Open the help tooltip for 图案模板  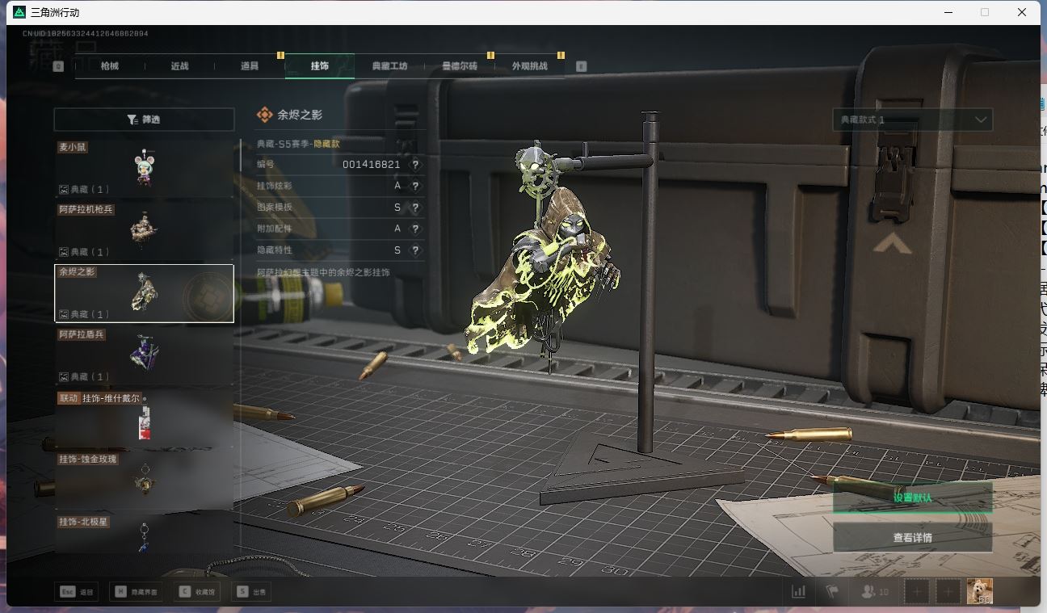tap(415, 208)
